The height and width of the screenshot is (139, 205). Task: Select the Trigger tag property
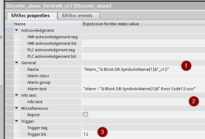37,128
